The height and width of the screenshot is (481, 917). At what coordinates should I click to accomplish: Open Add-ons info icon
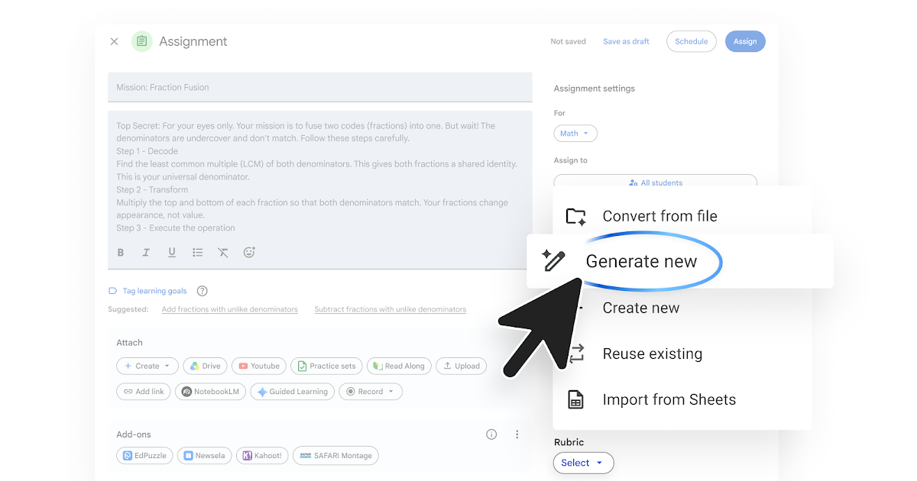pos(491,434)
